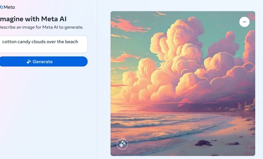Click the "Describe an image" subtitle text
Viewport: 263px width, 159px height.
(x=41, y=27)
